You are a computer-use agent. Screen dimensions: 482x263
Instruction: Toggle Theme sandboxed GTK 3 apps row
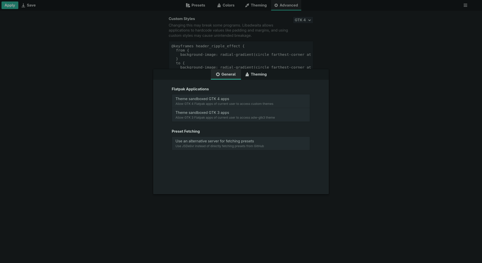pos(241,115)
